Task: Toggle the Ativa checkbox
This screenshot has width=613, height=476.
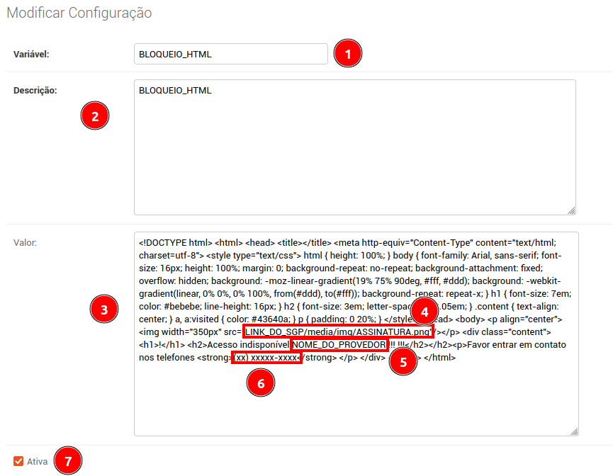Action: (x=18, y=462)
